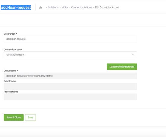The height and width of the screenshot is (138, 166).
Task: Click inside the empty ProcessName field
Action: [70, 97]
